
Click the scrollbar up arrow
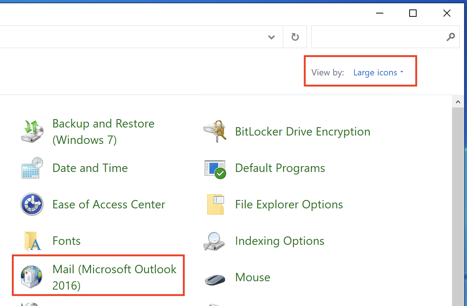point(457,103)
